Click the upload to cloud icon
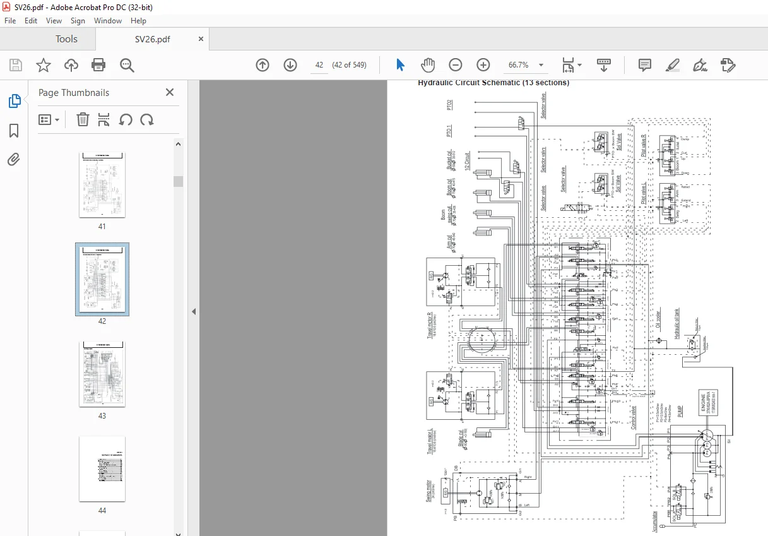Screen dimensions: 768x536 point(71,65)
